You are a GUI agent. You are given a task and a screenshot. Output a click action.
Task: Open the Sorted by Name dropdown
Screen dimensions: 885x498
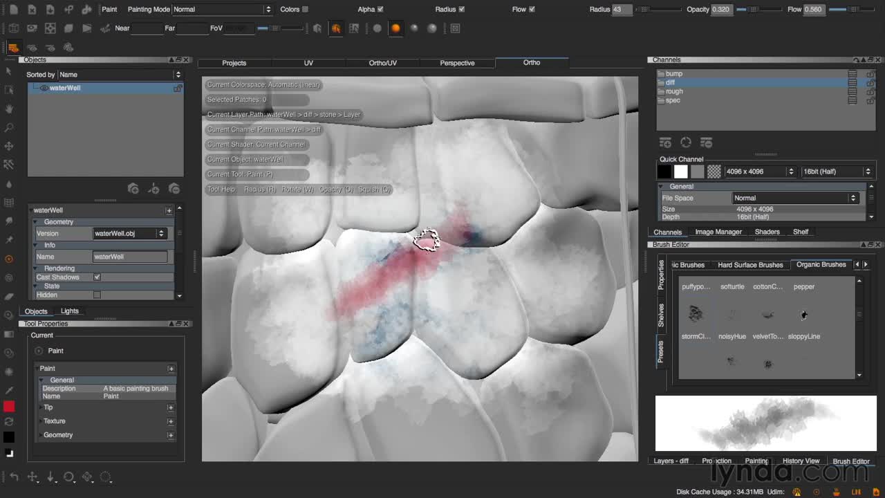click(x=120, y=75)
